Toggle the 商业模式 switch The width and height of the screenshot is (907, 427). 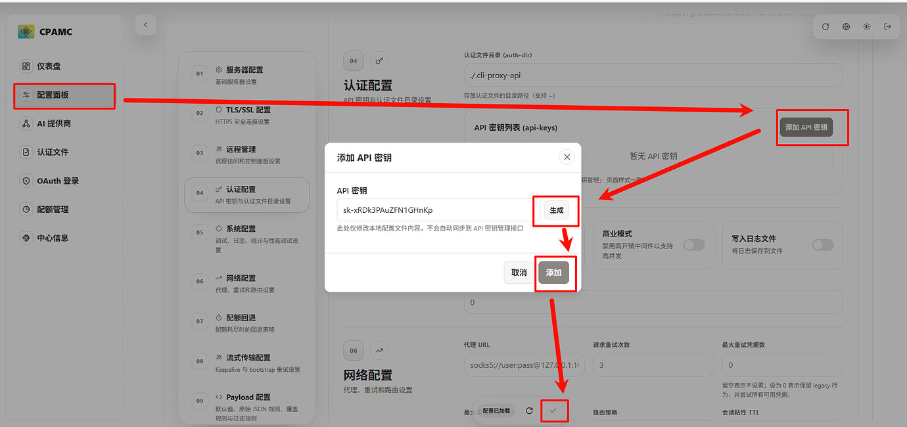click(x=693, y=244)
